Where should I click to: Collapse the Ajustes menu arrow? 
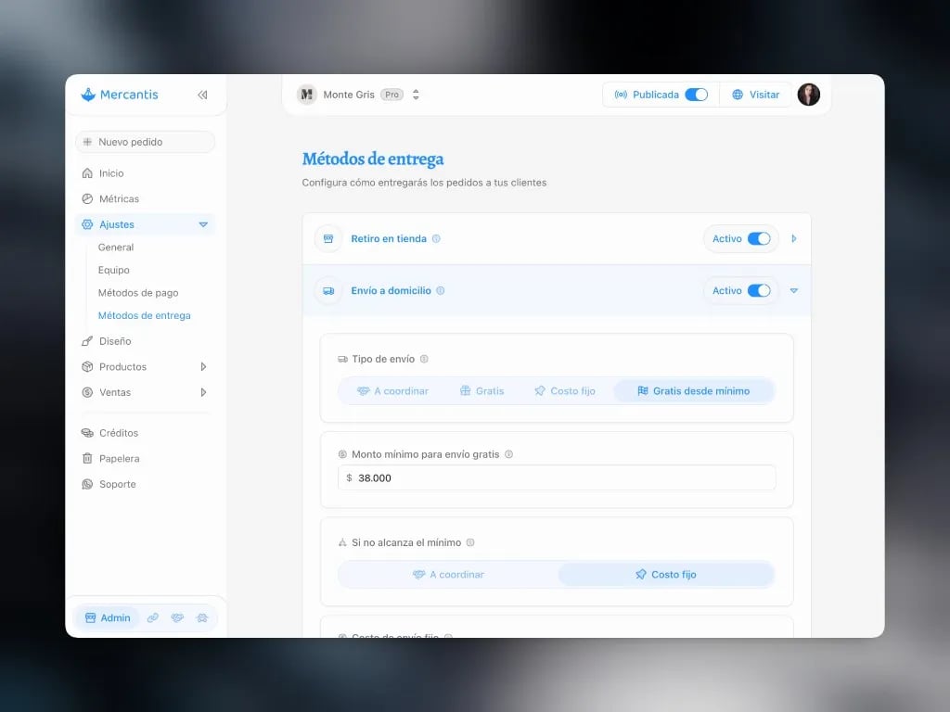pyautogui.click(x=203, y=224)
